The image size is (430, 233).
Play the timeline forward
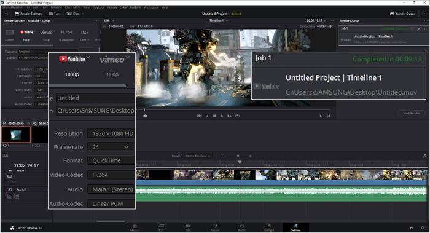[222, 116]
